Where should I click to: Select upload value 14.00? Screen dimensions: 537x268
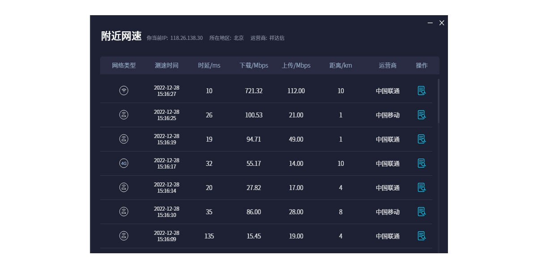click(x=296, y=163)
